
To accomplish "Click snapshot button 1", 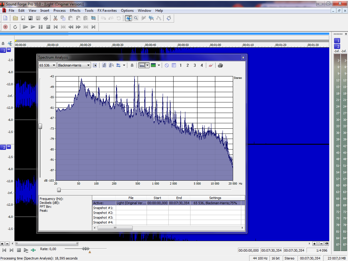I will [x=181, y=65].
